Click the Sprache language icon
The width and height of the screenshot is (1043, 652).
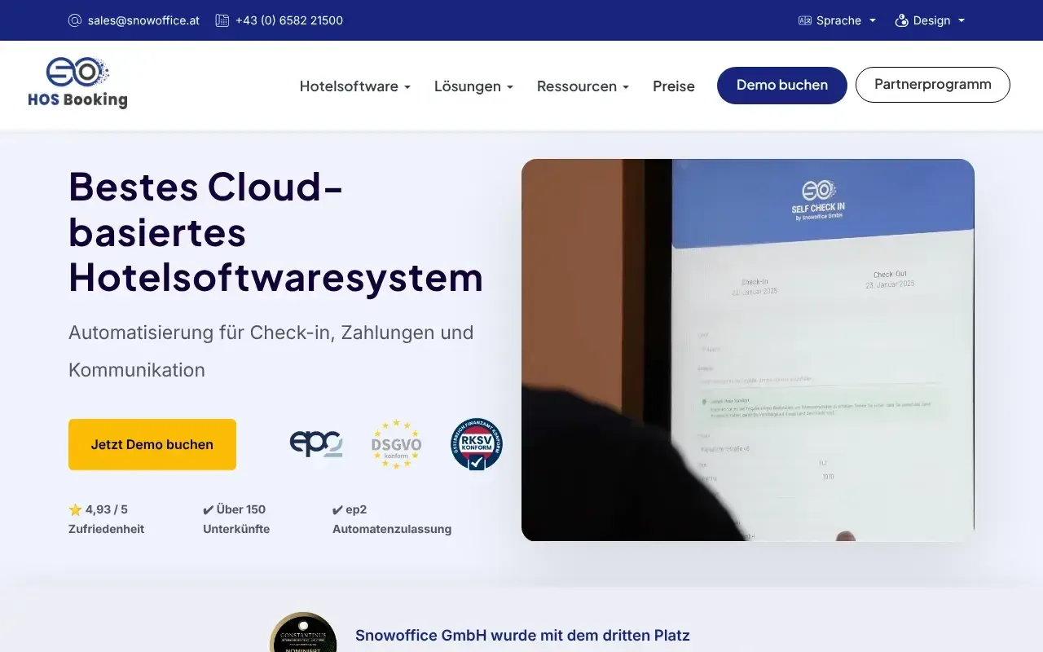pyautogui.click(x=805, y=20)
